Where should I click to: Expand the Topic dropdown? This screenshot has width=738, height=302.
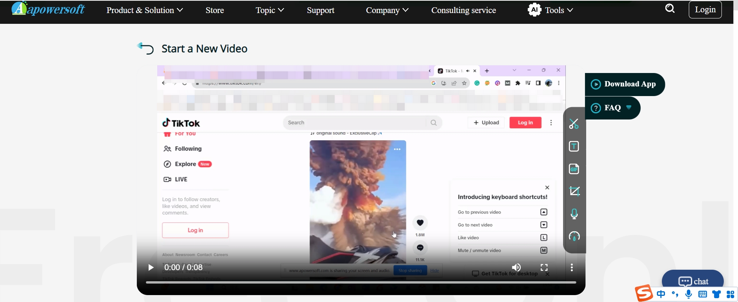270,10
